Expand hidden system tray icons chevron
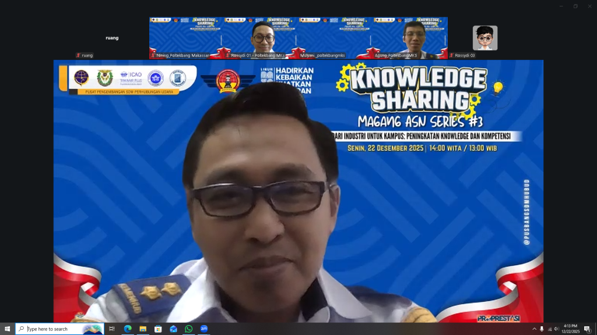Screen dimensions: 597x335 click(534, 329)
